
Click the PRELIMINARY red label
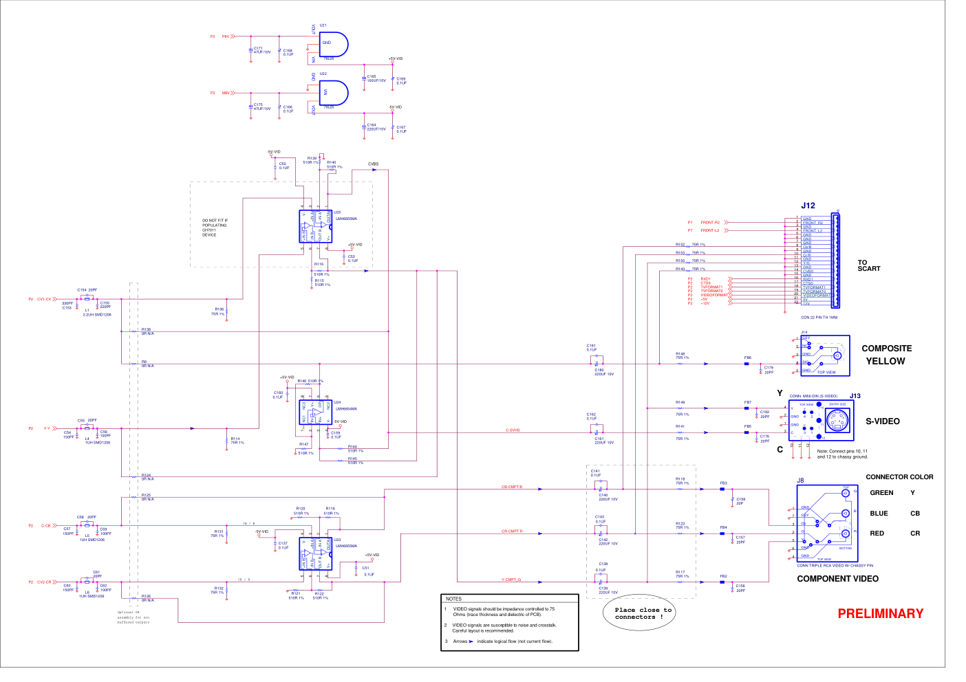880,614
